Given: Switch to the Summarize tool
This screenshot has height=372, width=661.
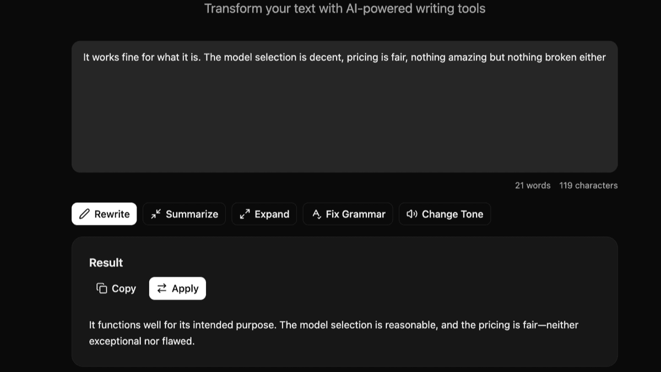Looking at the screenshot, I should tap(184, 214).
